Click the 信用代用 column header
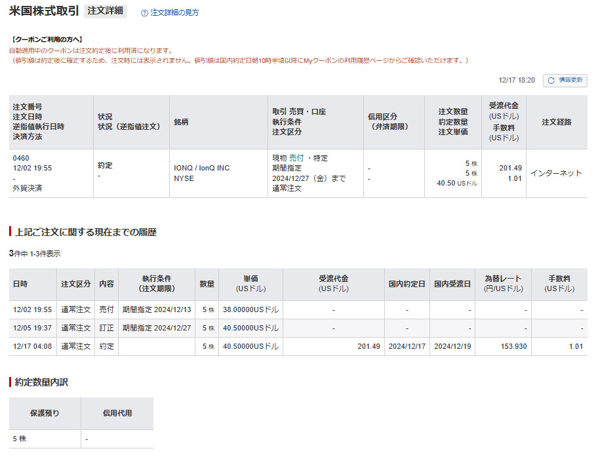Screen dimensions: 598x457 coord(117,413)
